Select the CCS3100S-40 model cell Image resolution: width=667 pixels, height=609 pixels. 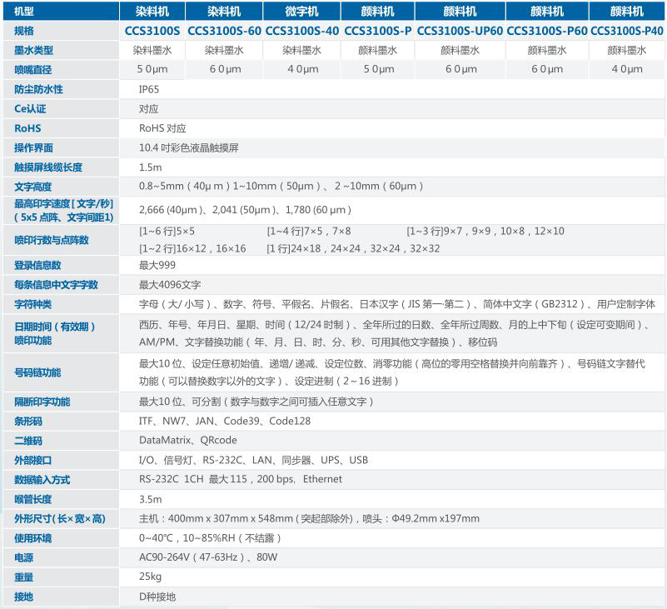(302, 31)
